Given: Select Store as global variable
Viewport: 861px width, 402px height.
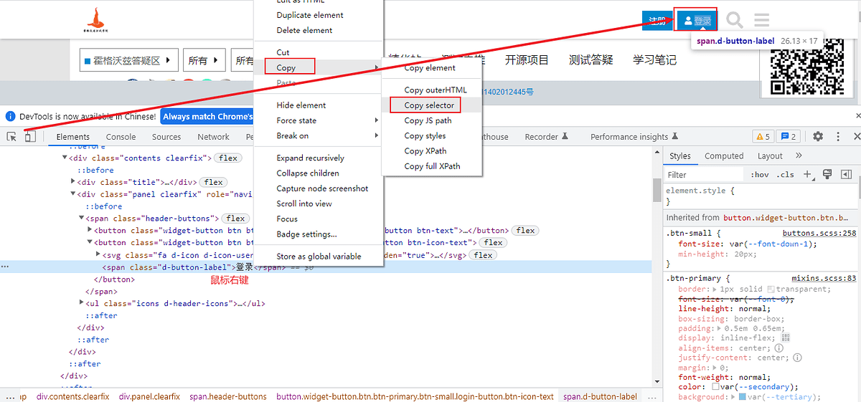Looking at the screenshot, I should pos(319,257).
